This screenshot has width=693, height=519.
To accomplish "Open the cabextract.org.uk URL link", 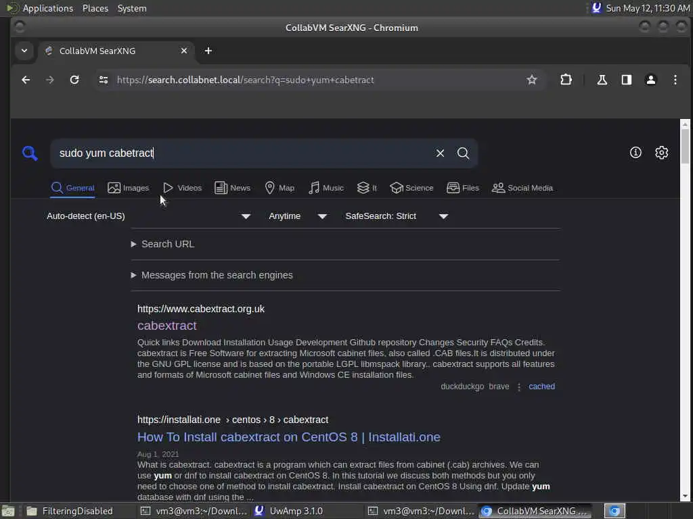I will click(x=200, y=309).
